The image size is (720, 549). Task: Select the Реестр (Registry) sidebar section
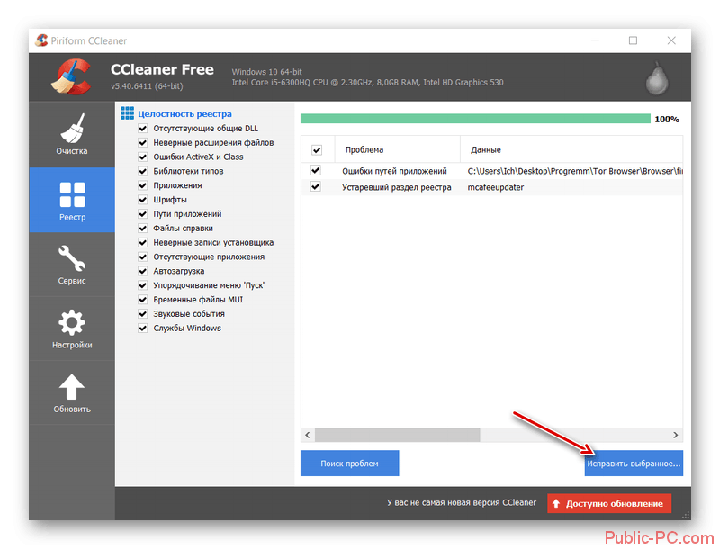tap(72, 200)
